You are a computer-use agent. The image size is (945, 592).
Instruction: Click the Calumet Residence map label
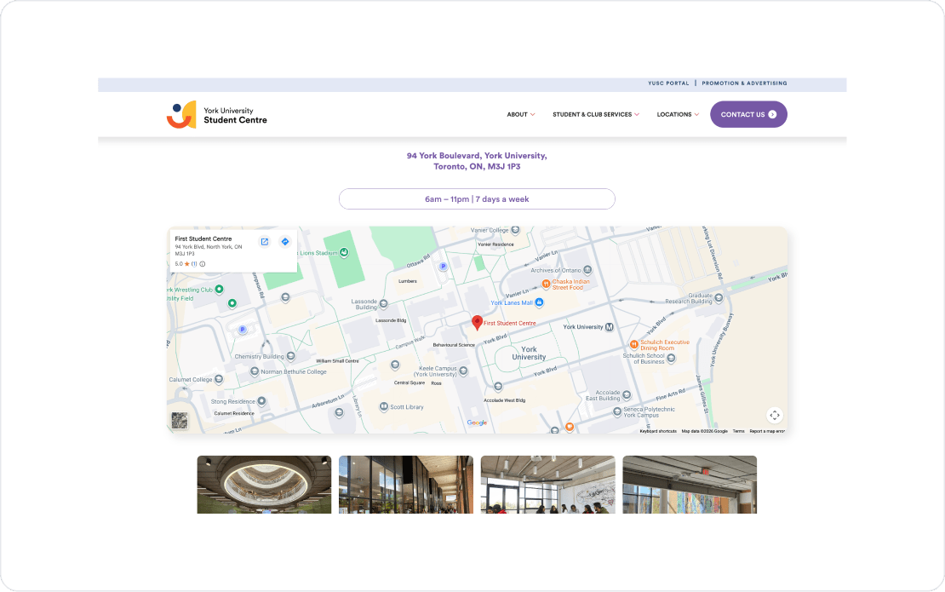pyautogui.click(x=234, y=414)
